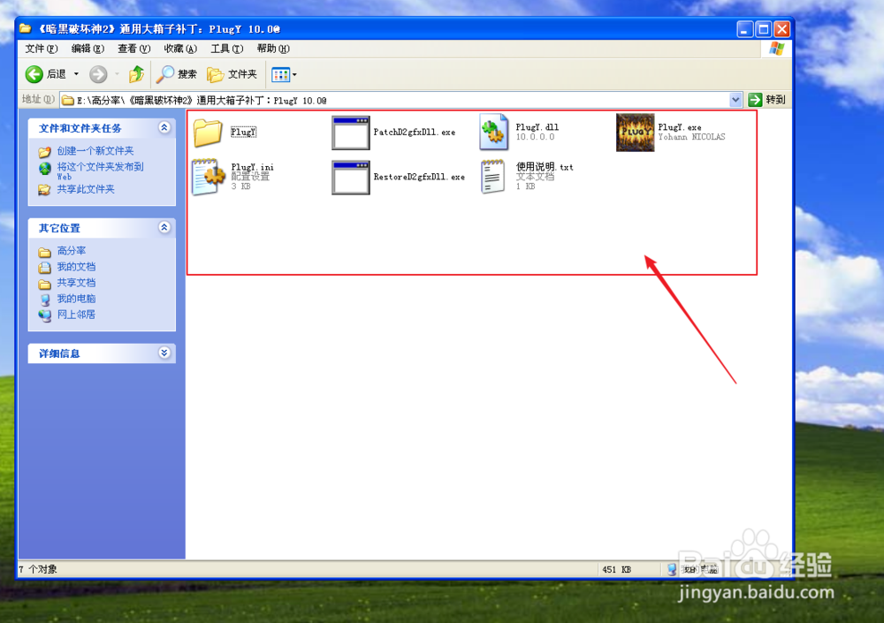The image size is (884, 623).
Task: Click the publish to Web globe icon
Action: [44, 168]
